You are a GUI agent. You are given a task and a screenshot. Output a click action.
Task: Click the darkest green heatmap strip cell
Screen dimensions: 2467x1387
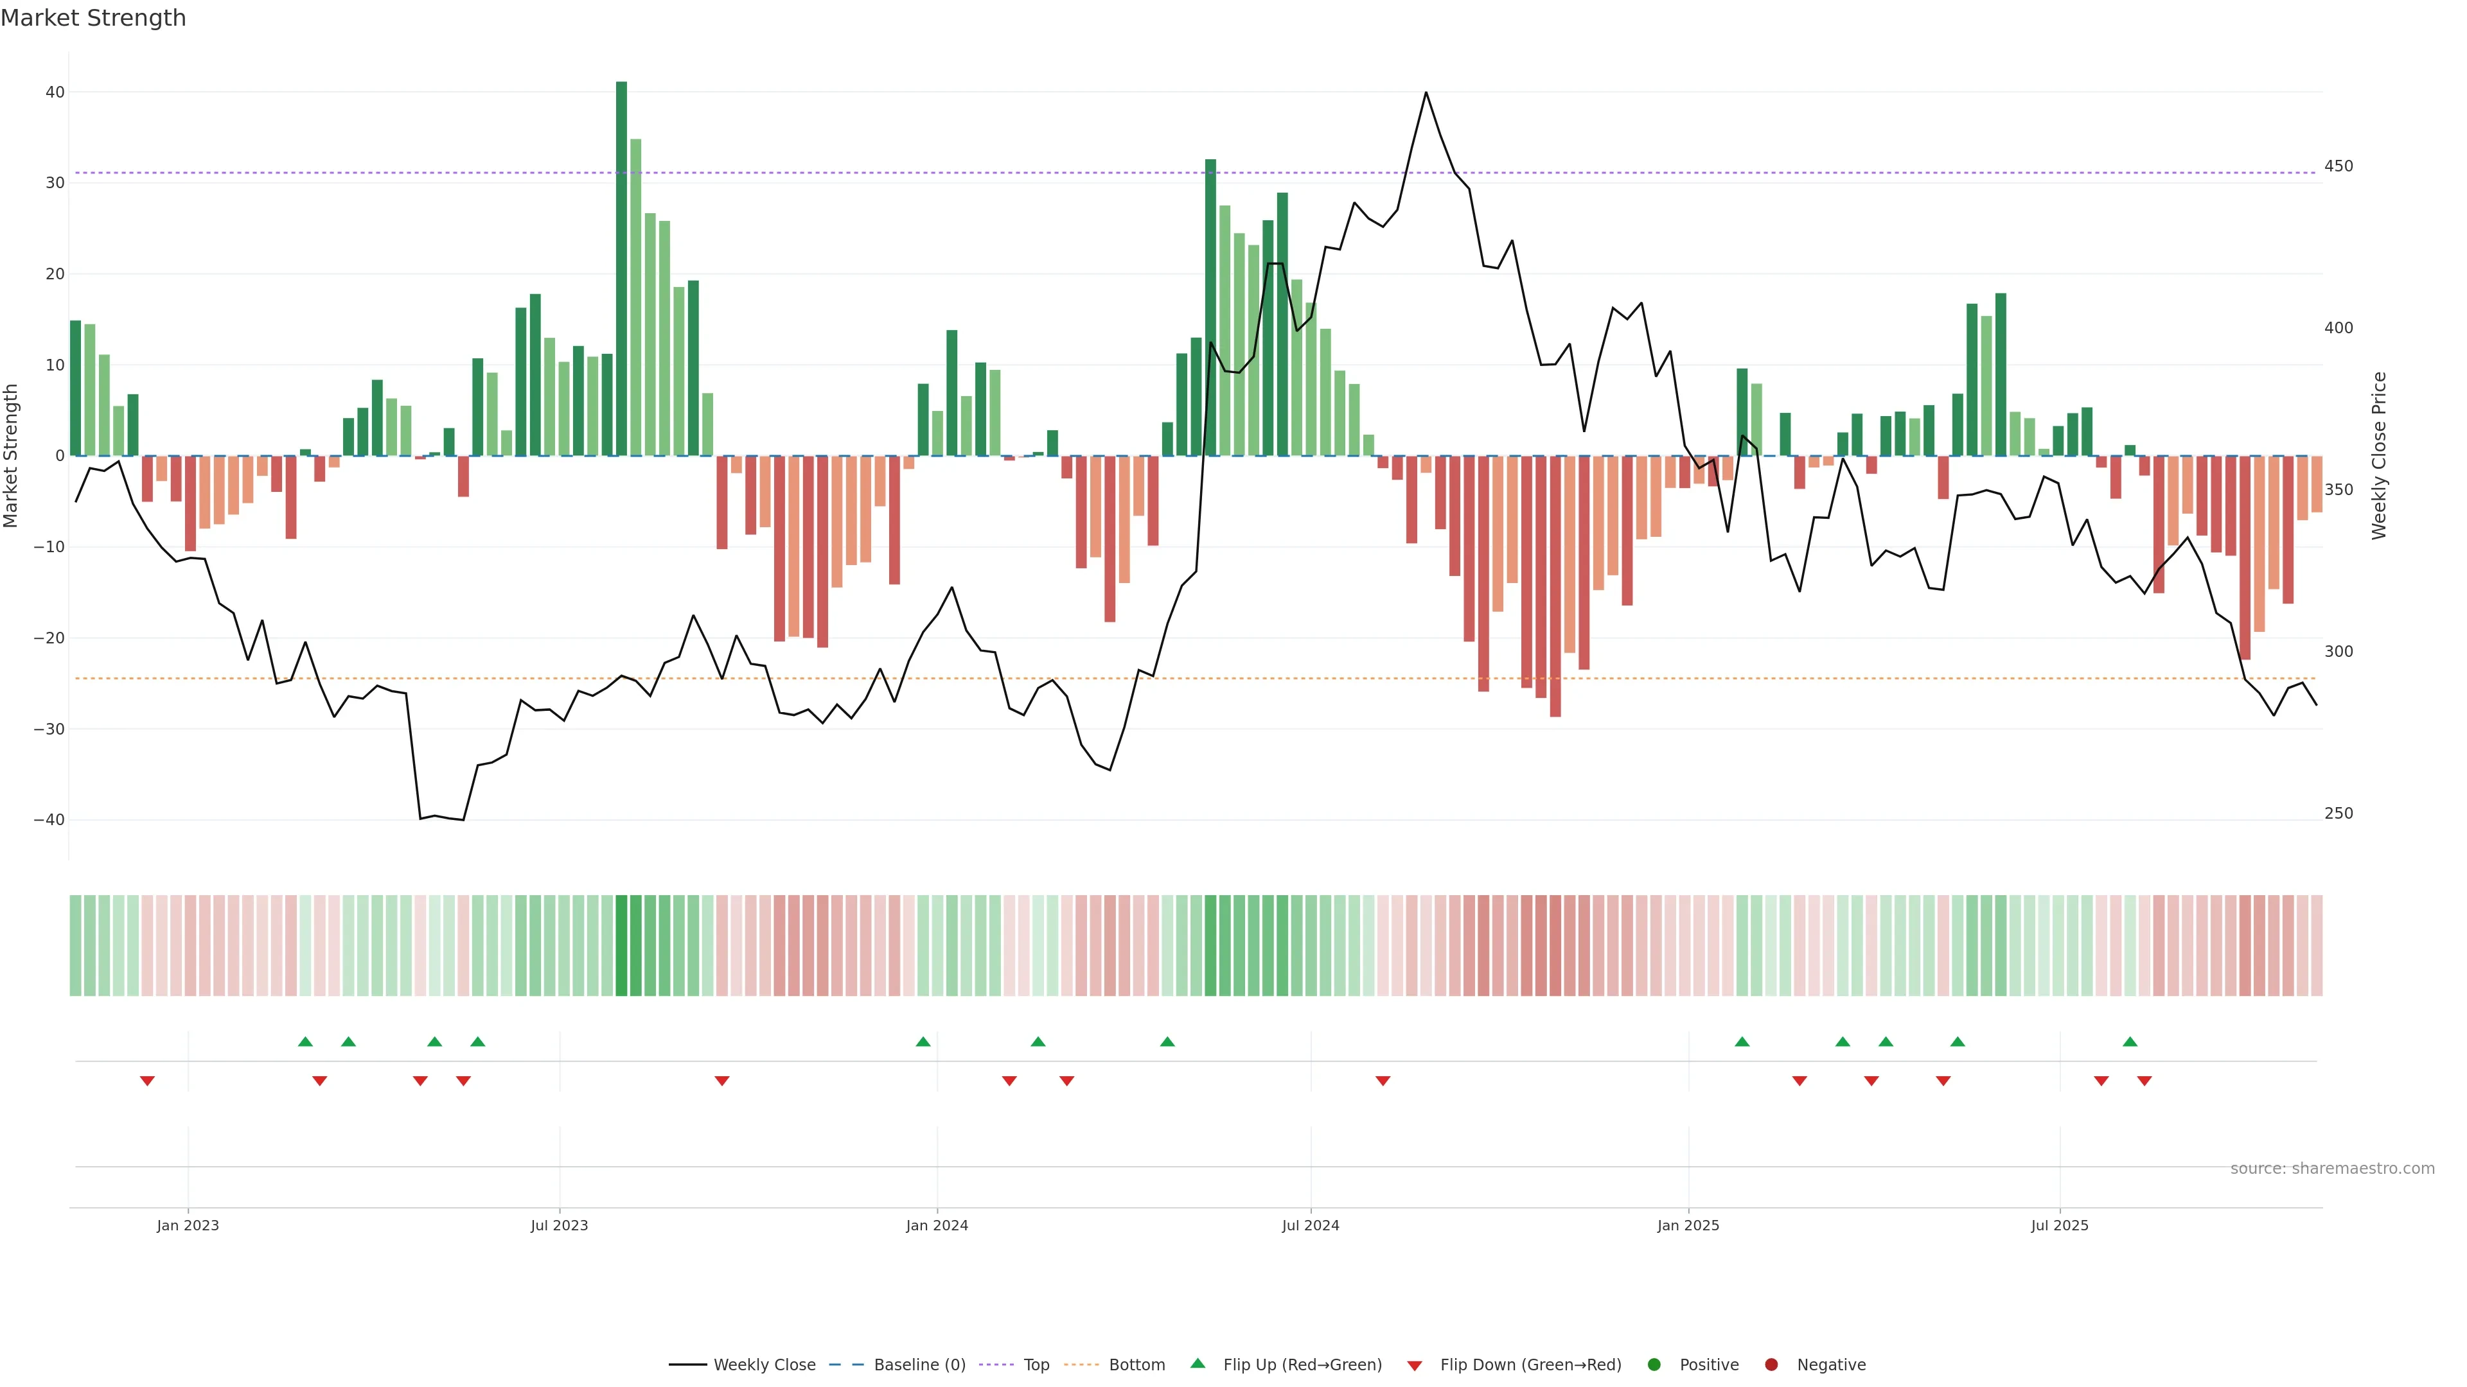(x=621, y=945)
